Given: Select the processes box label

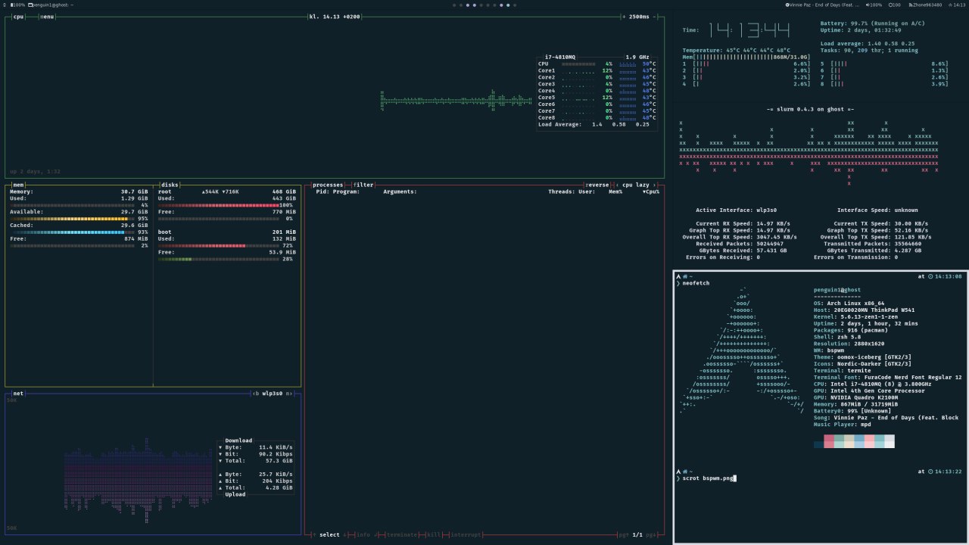Looking at the screenshot, I should [328, 185].
